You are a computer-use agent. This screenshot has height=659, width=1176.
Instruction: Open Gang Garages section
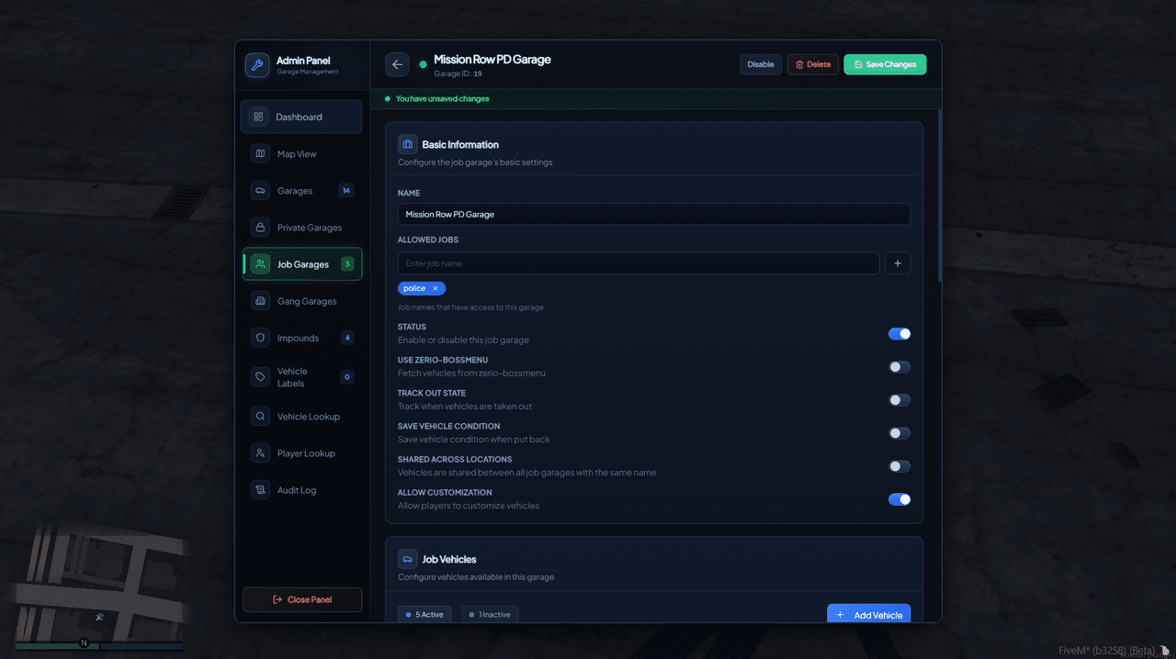coord(302,301)
